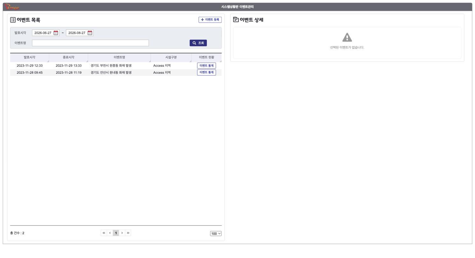The width and height of the screenshot is (475, 258).
Task: Sort by the 발효시각 column header
Action: tap(30, 58)
